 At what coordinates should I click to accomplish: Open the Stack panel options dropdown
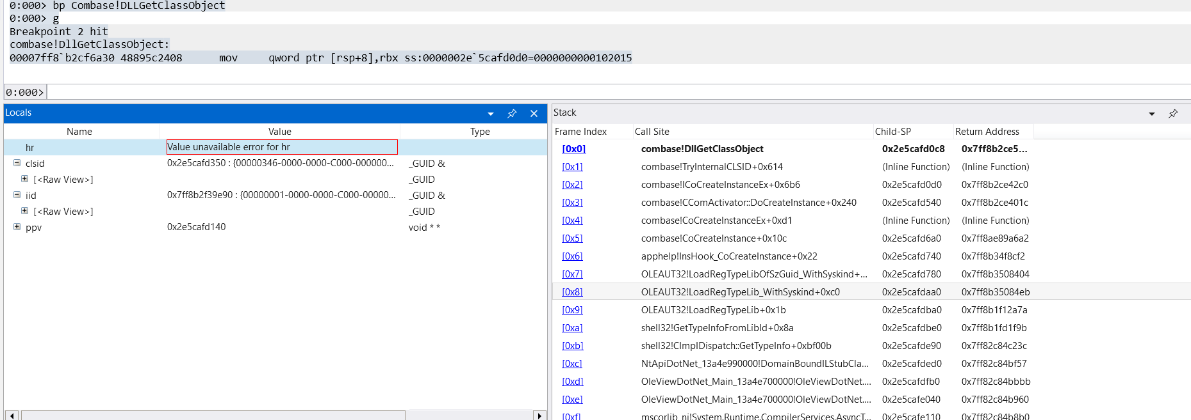(1152, 114)
